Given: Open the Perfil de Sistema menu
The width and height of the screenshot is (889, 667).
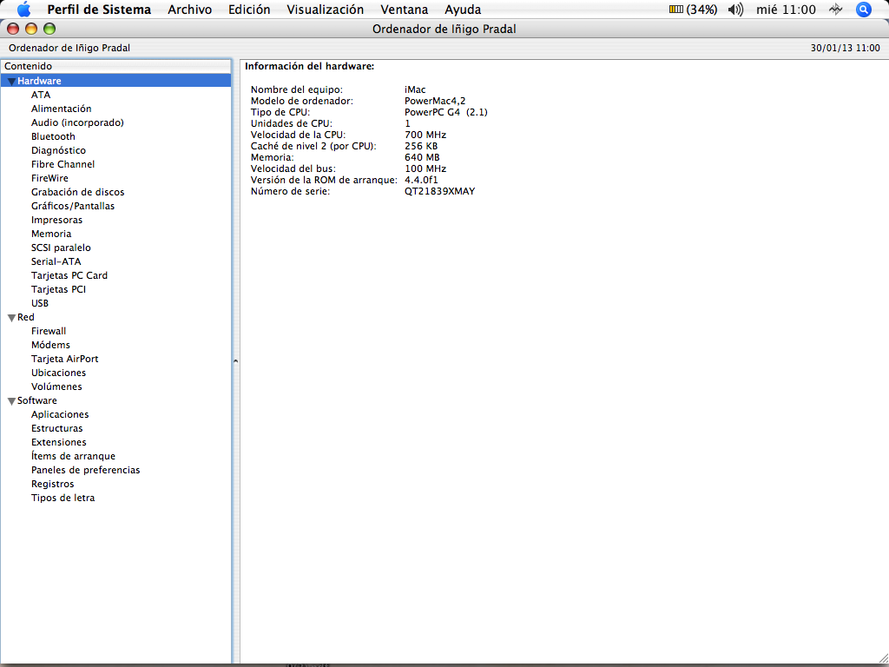Looking at the screenshot, I should [x=99, y=10].
